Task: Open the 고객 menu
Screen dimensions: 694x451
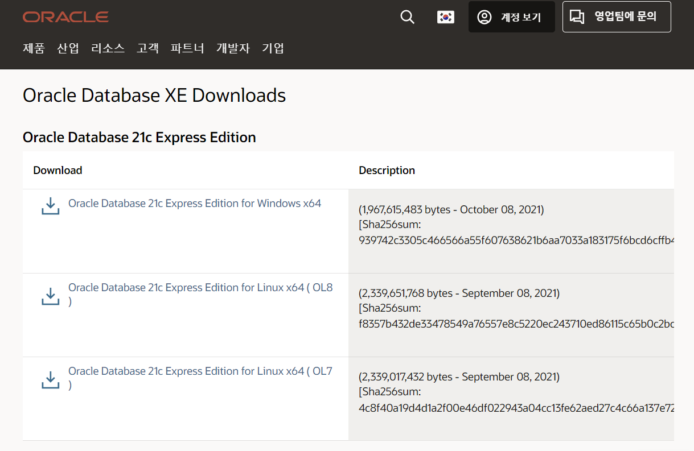Action: pos(147,48)
